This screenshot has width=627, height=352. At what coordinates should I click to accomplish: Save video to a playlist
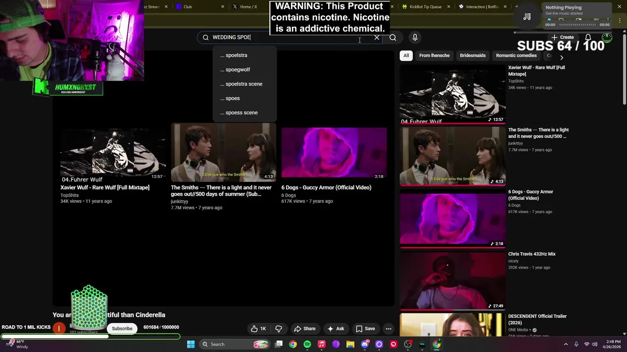pos(365,329)
